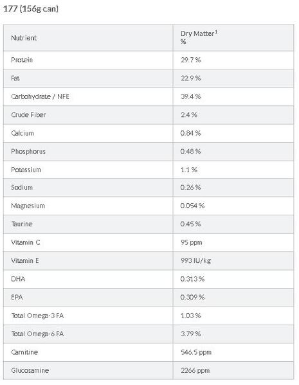The width and height of the screenshot is (299, 385).
Task: Click the Vitamin E 993 IU/kg value
Action: click(196, 260)
